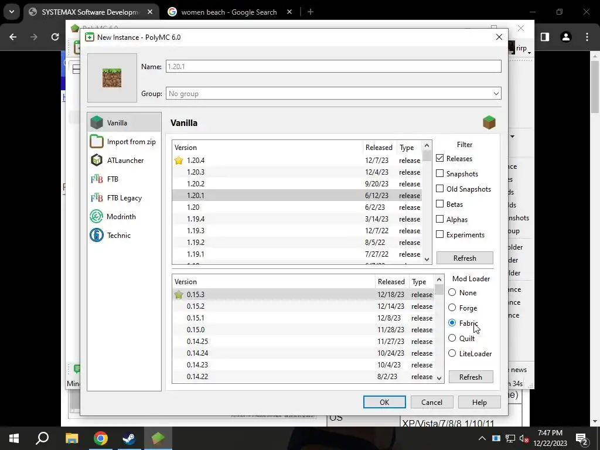Click the Vanilla header block icon

(489, 123)
